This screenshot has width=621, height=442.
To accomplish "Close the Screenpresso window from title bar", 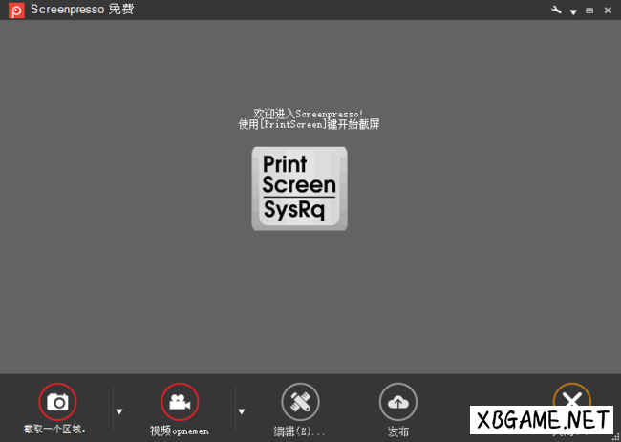I will point(608,11).
